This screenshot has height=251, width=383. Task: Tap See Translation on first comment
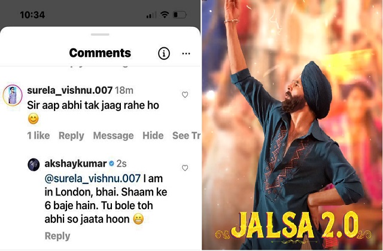(x=186, y=136)
